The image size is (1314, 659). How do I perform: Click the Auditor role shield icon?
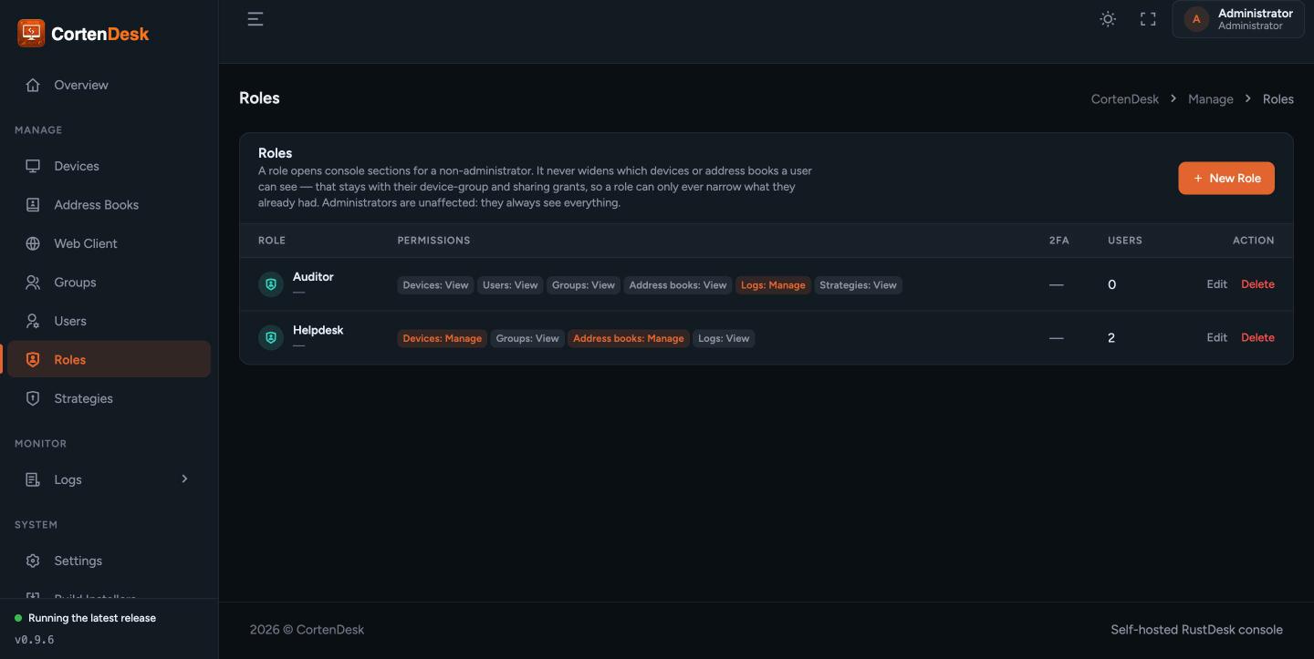(271, 284)
